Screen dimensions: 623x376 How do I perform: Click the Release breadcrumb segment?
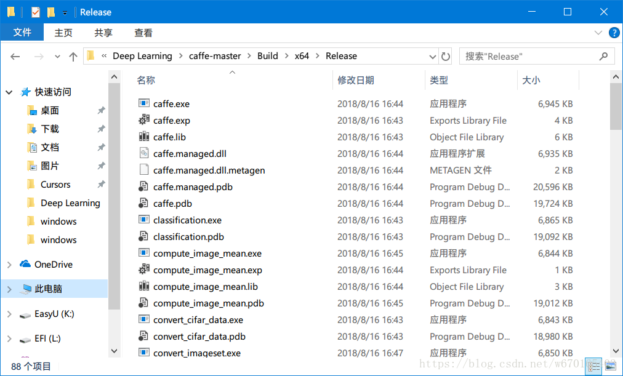point(341,56)
